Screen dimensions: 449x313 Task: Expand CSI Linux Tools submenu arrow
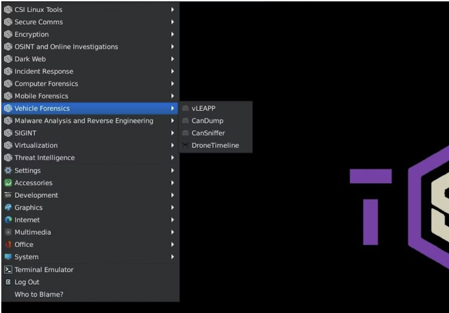[x=172, y=10]
